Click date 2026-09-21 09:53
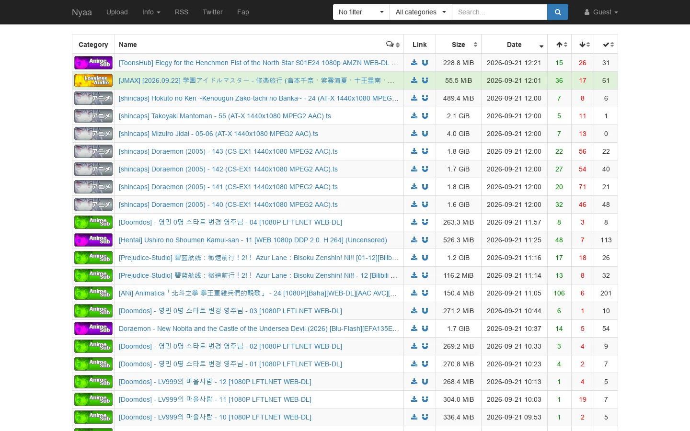Screen dimensions: 690x431 [514, 417]
